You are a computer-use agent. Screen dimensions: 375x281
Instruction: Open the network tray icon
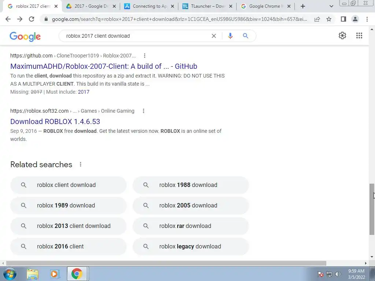pyautogui.click(x=329, y=274)
